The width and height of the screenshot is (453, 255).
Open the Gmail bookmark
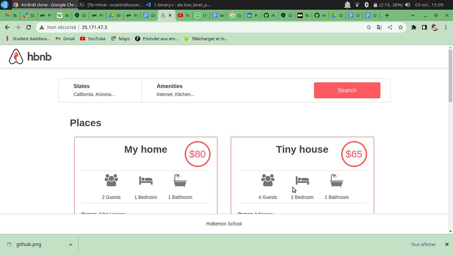pos(65,39)
